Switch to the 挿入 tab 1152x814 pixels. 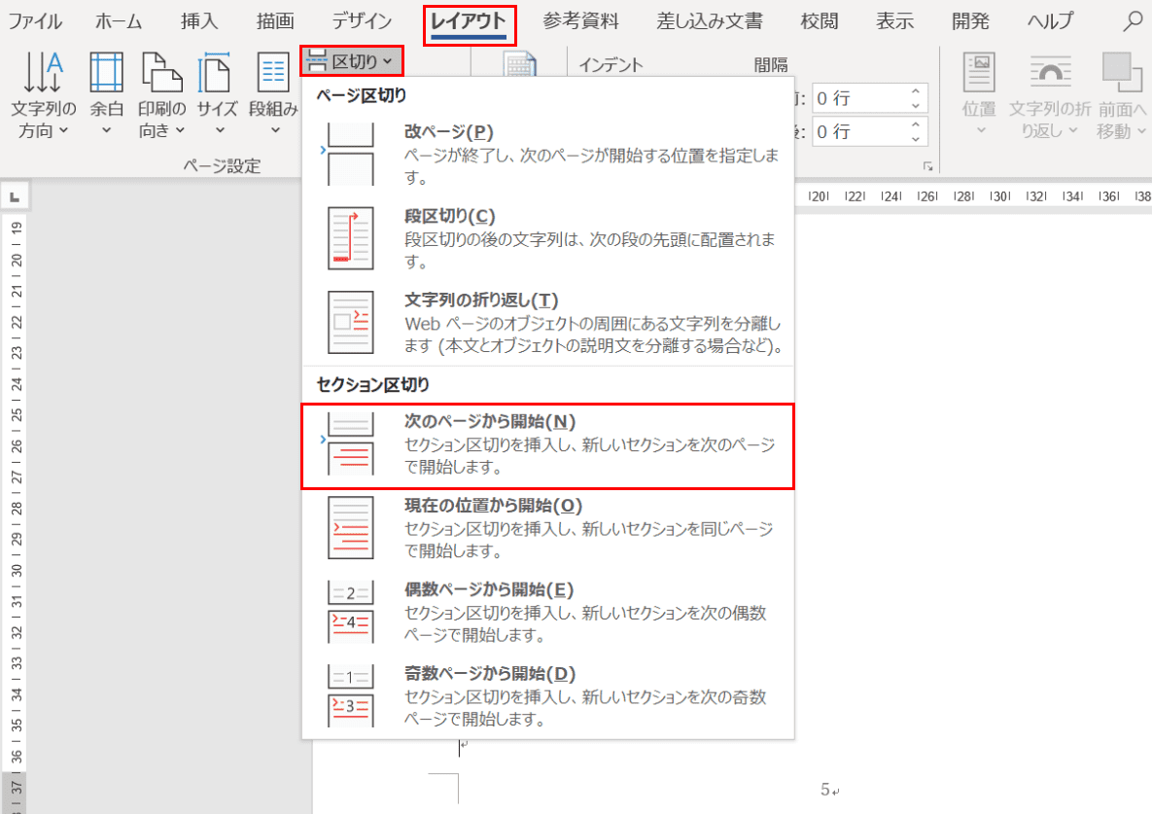pyautogui.click(x=199, y=21)
